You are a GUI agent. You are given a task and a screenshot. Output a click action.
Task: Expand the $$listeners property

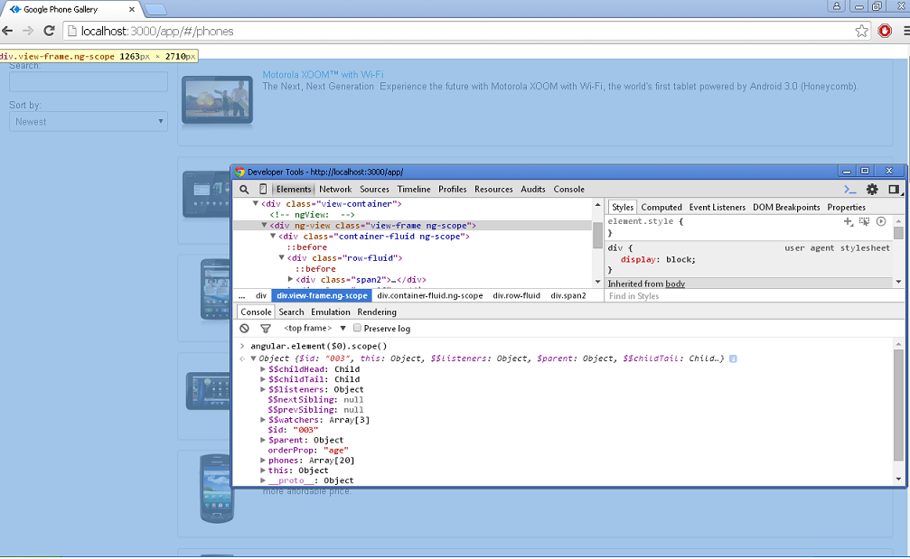pyautogui.click(x=263, y=390)
